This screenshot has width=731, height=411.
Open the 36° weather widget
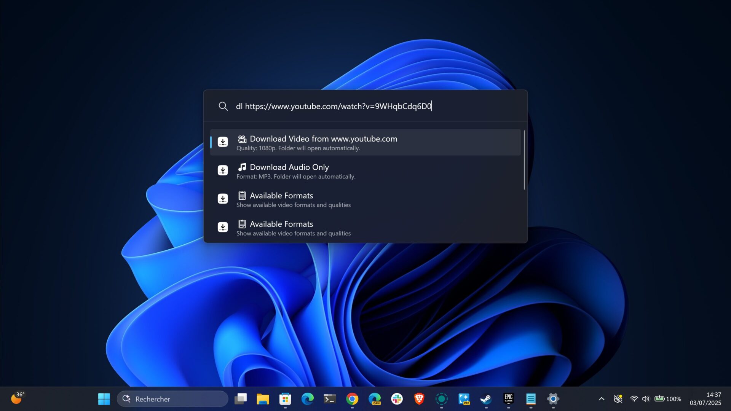pyautogui.click(x=18, y=398)
